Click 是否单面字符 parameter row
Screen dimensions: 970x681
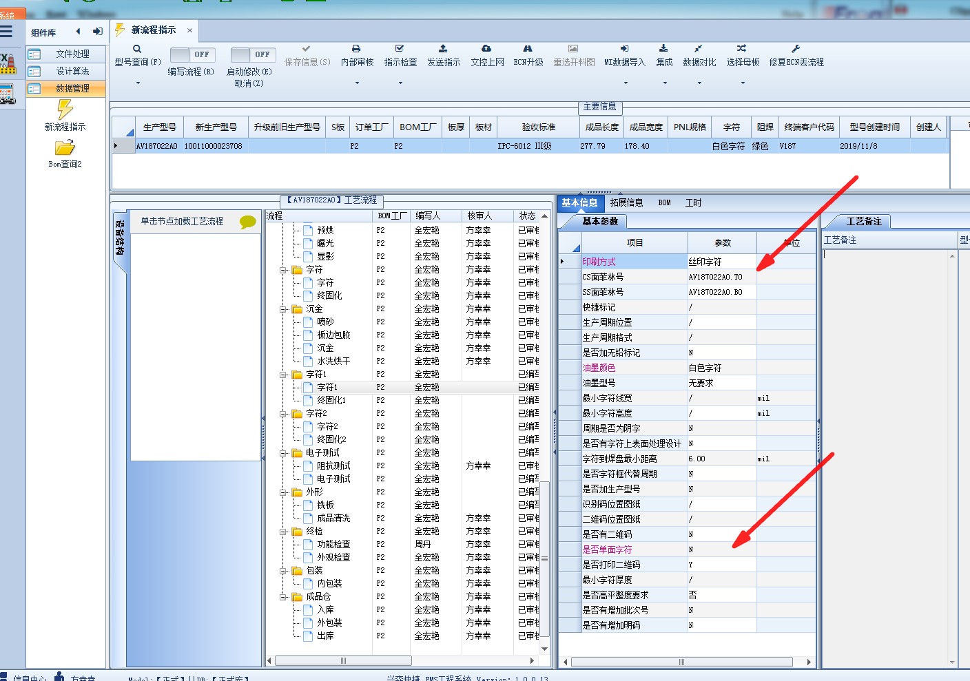click(x=687, y=549)
